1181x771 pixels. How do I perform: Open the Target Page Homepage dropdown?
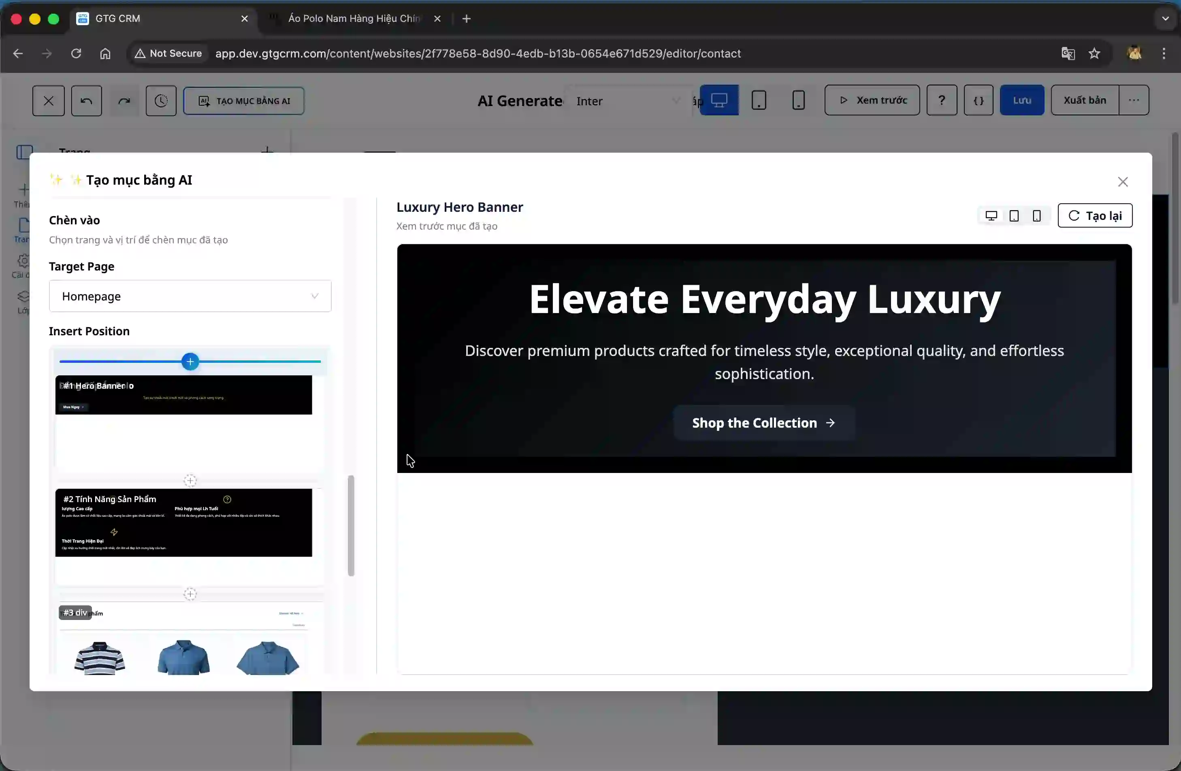[190, 296]
